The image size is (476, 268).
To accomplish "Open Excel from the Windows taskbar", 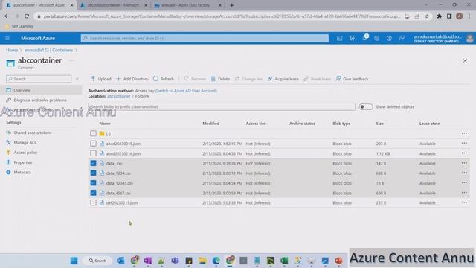I will [x=284, y=261].
